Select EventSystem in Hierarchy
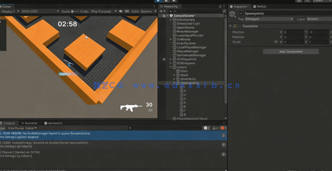332x171 pixels. pyautogui.click(x=186, y=43)
